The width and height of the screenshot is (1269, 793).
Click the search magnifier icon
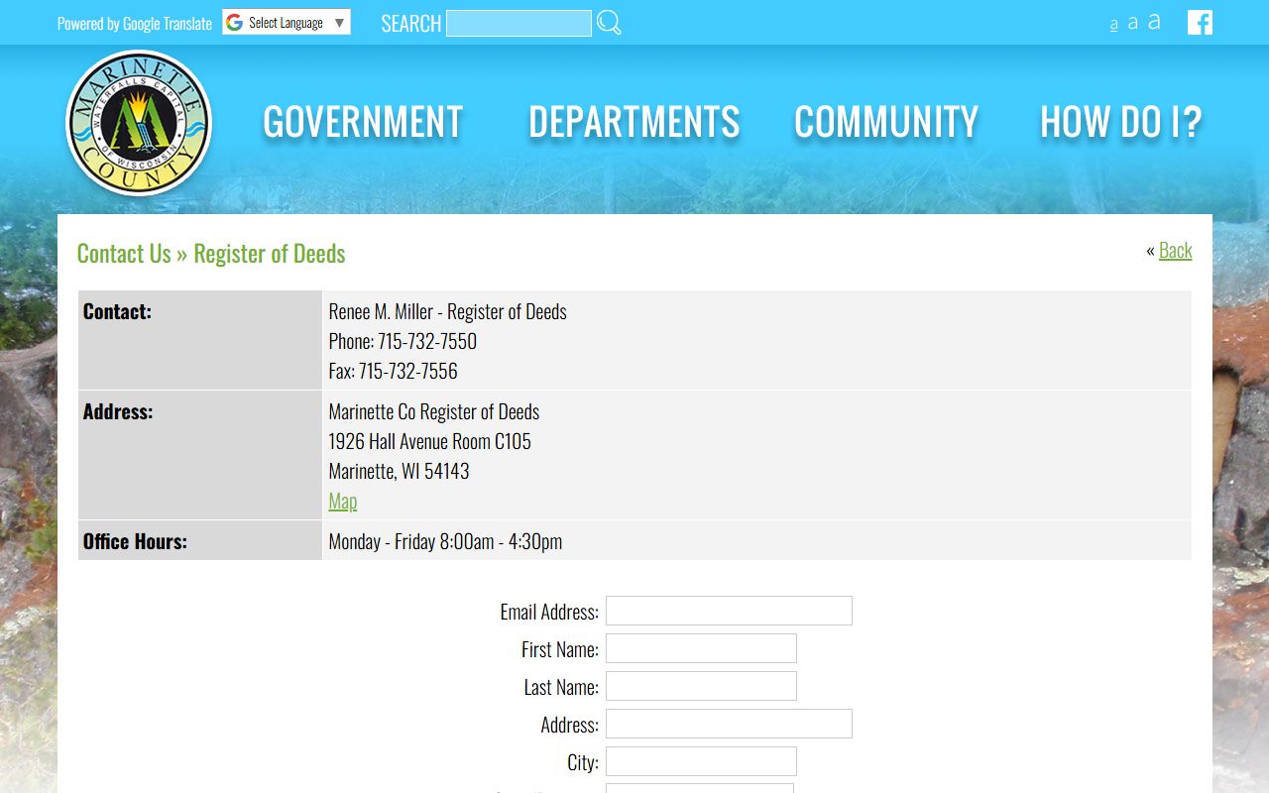[609, 23]
